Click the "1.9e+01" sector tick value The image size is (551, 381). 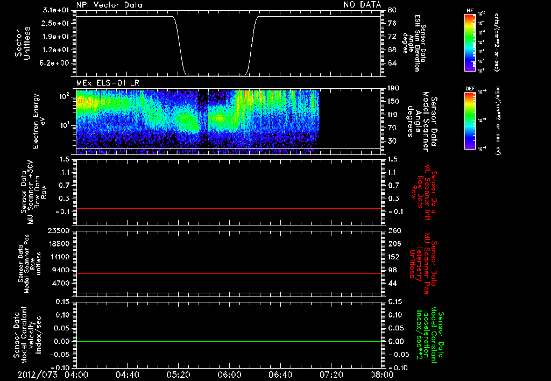(x=56, y=37)
